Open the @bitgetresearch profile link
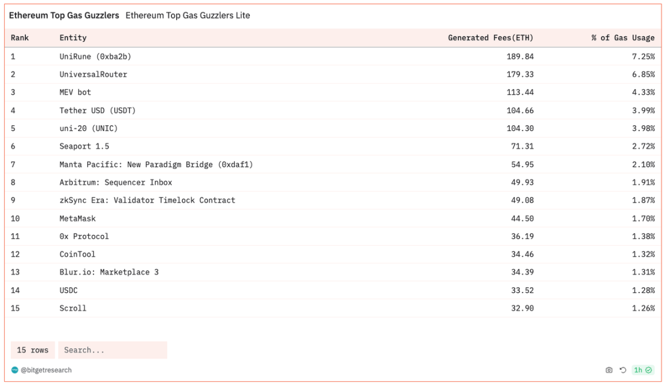Viewport: 665px width, 386px height. (46, 370)
